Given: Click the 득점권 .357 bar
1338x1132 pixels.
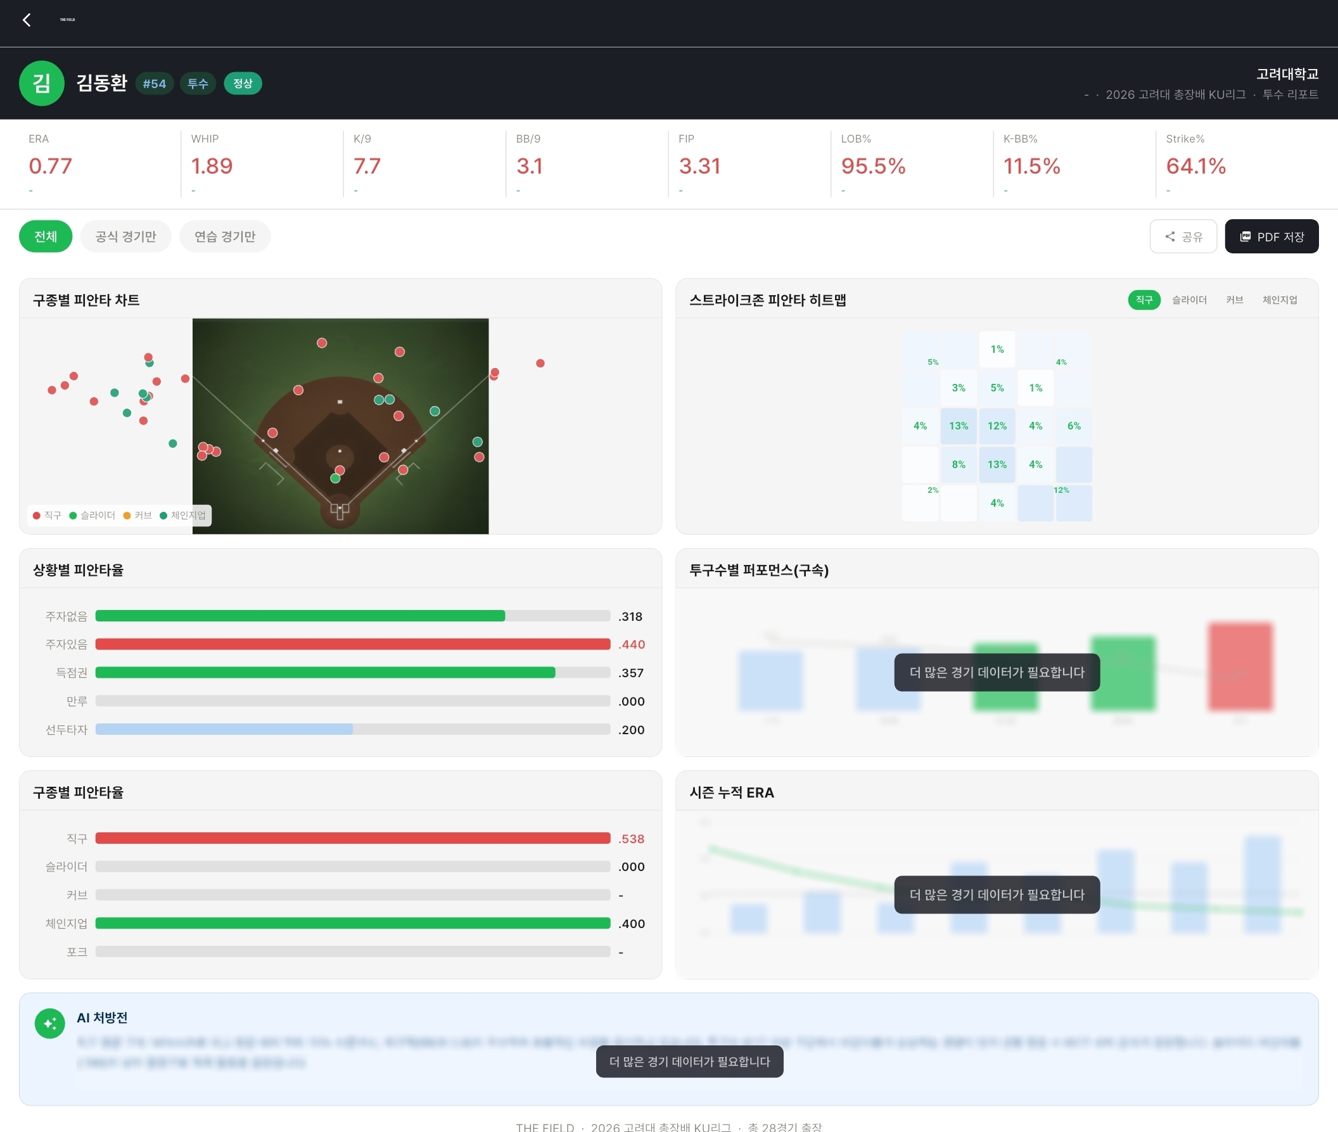Looking at the screenshot, I should (x=352, y=673).
